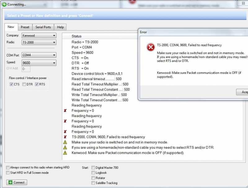Click warning icon beside Packet communication message
This screenshot has height=188, width=248.
[x=65, y=153]
